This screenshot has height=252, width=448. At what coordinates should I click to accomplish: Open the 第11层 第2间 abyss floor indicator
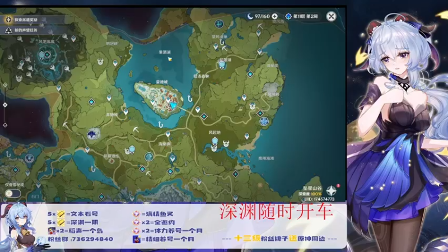(302, 16)
